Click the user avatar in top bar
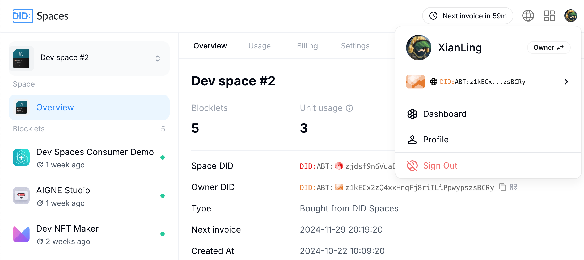Image resolution: width=584 pixels, height=260 pixels. tap(570, 16)
